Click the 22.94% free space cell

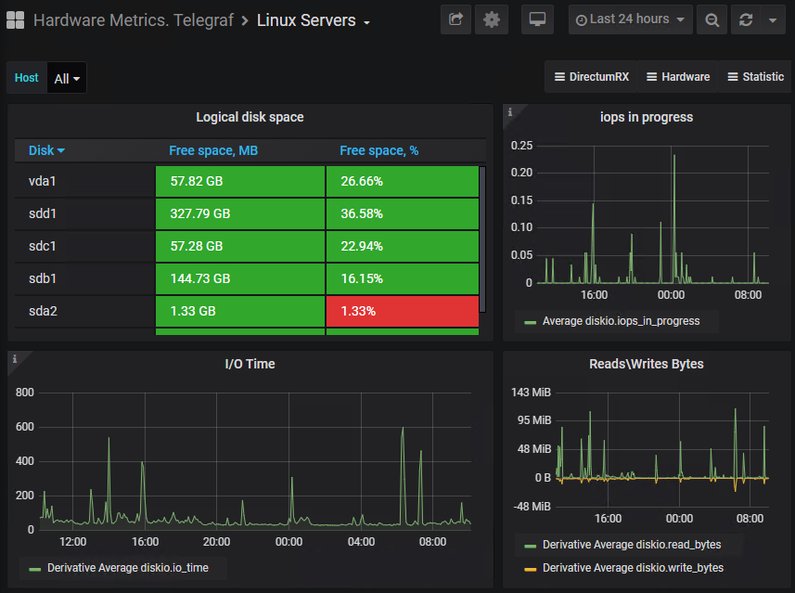click(403, 246)
